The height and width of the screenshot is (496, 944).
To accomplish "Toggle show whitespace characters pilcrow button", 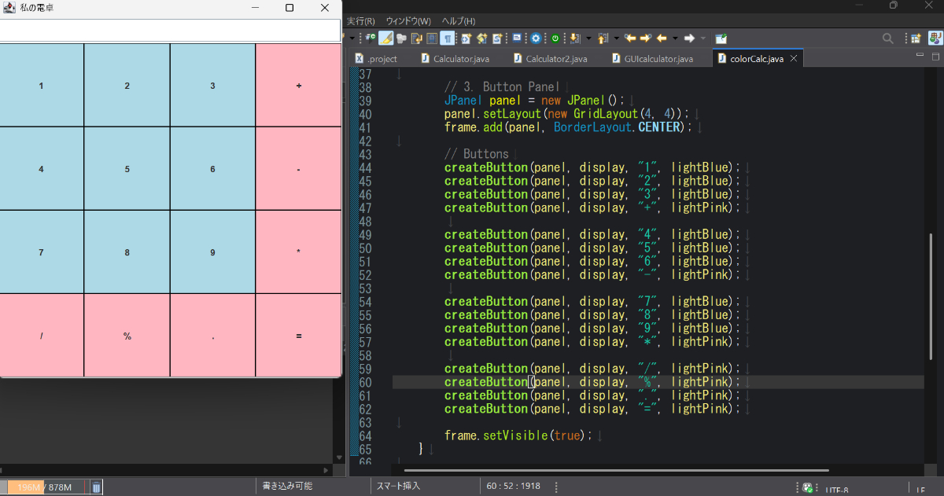I will click(447, 38).
